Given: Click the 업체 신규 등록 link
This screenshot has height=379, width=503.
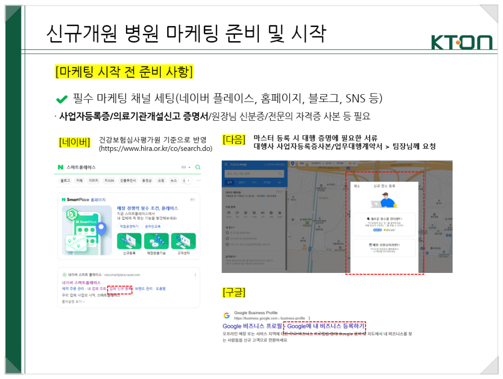Looking at the screenshot, I should click(120, 288).
